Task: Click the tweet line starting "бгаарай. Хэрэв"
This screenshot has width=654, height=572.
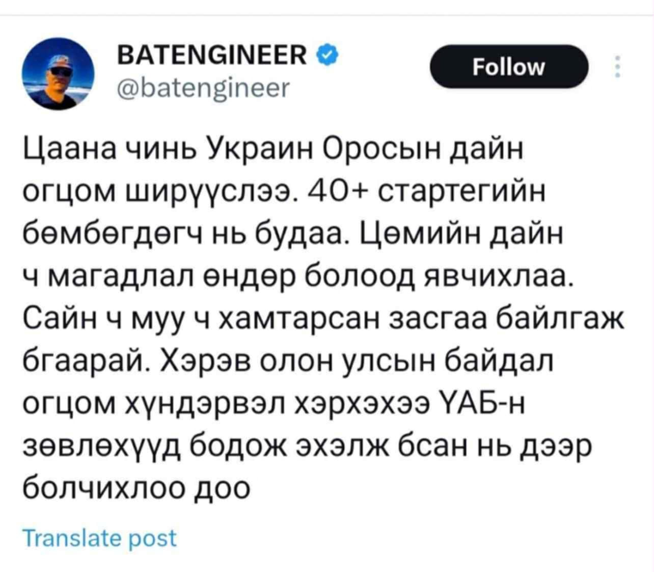Action: pyautogui.click(x=288, y=362)
